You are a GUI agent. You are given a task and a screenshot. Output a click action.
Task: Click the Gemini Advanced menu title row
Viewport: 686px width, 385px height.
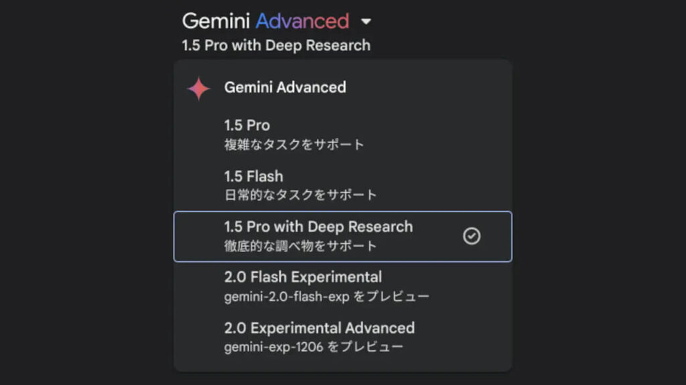[284, 87]
